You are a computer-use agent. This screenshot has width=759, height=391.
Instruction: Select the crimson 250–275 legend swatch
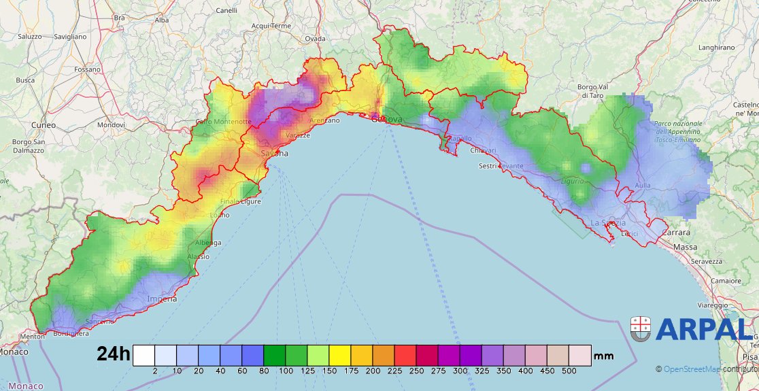click(x=427, y=355)
